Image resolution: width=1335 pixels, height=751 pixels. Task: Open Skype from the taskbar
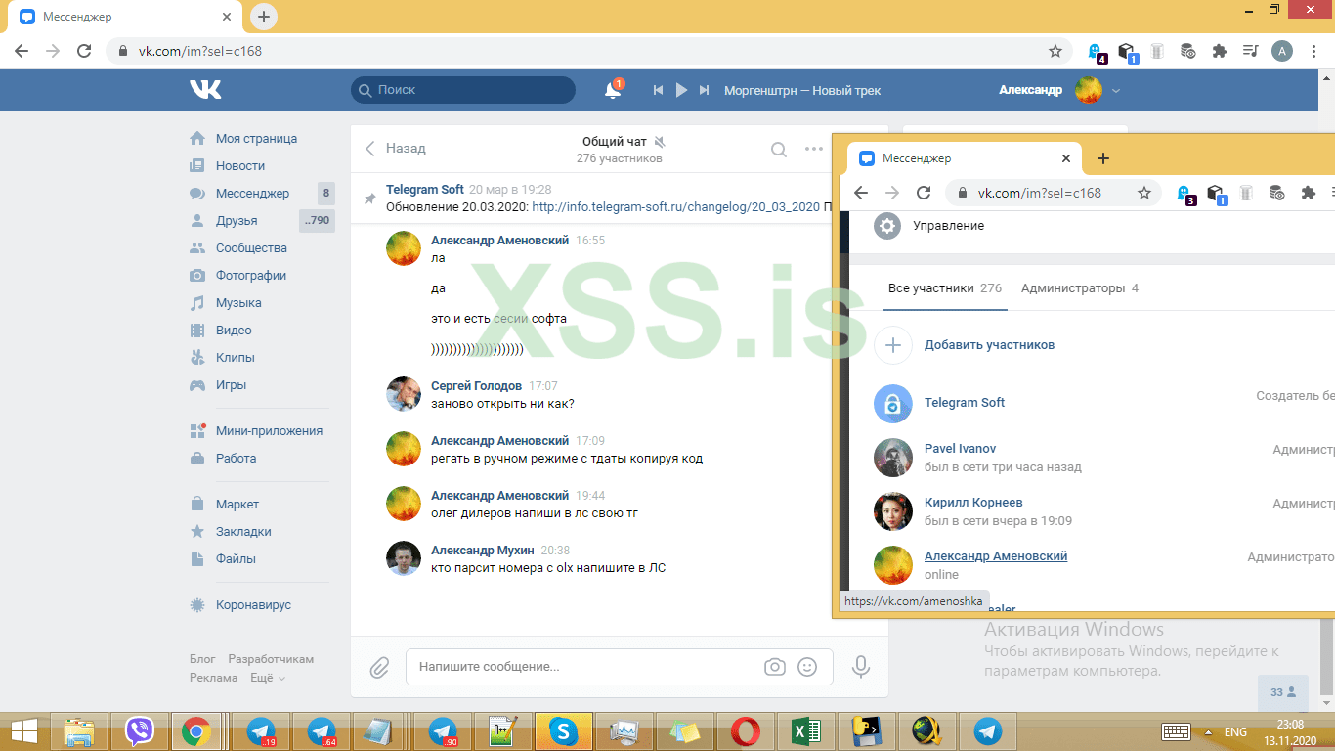[x=562, y=731]
